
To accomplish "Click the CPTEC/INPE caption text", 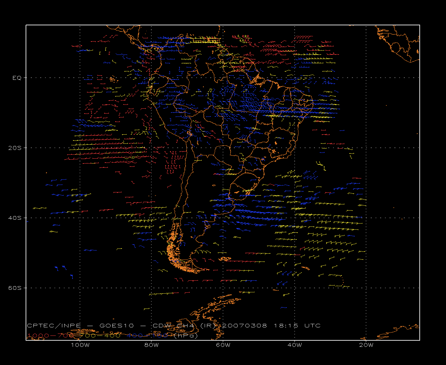I will click(54, 325).
